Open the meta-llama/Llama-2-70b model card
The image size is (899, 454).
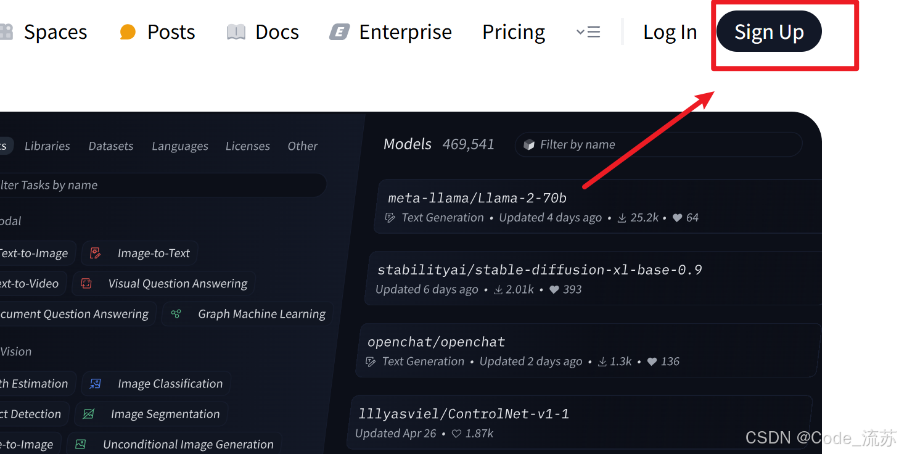point(598,207)
